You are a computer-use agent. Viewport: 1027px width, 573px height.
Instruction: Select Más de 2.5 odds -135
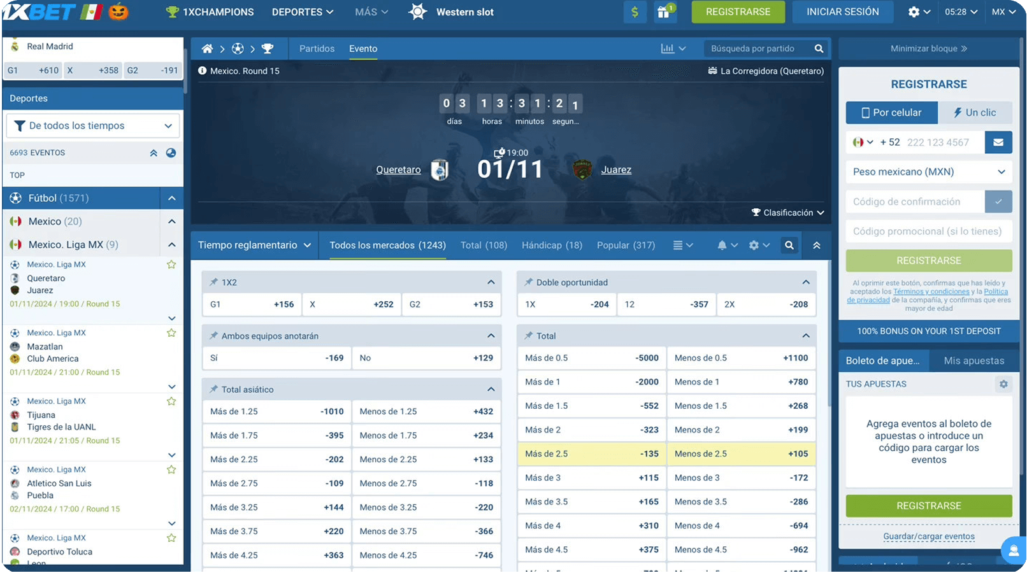592,454
